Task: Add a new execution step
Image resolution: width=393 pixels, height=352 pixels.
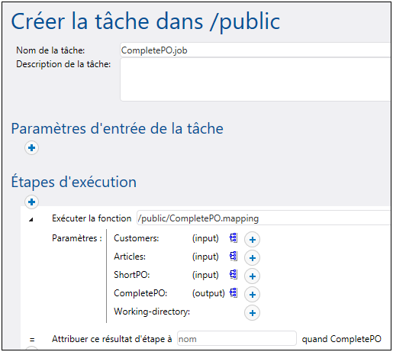Action: point(31,202)
